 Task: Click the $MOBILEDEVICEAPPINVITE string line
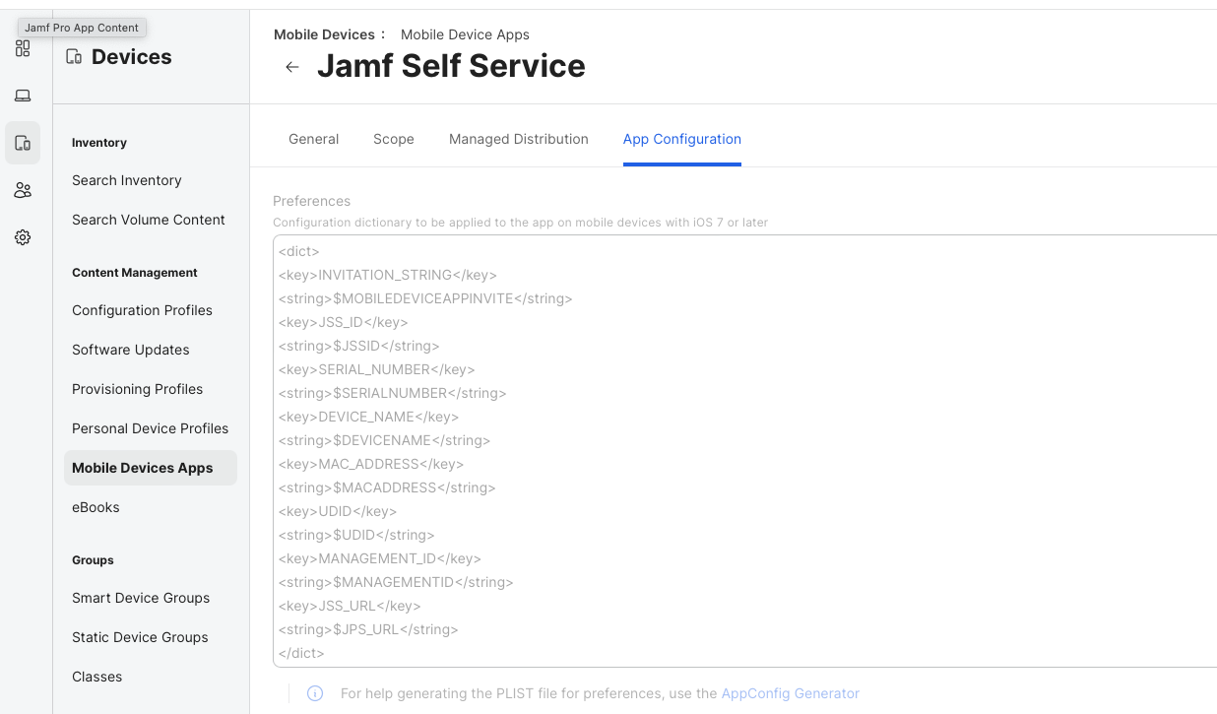click(x=425, y=298)
